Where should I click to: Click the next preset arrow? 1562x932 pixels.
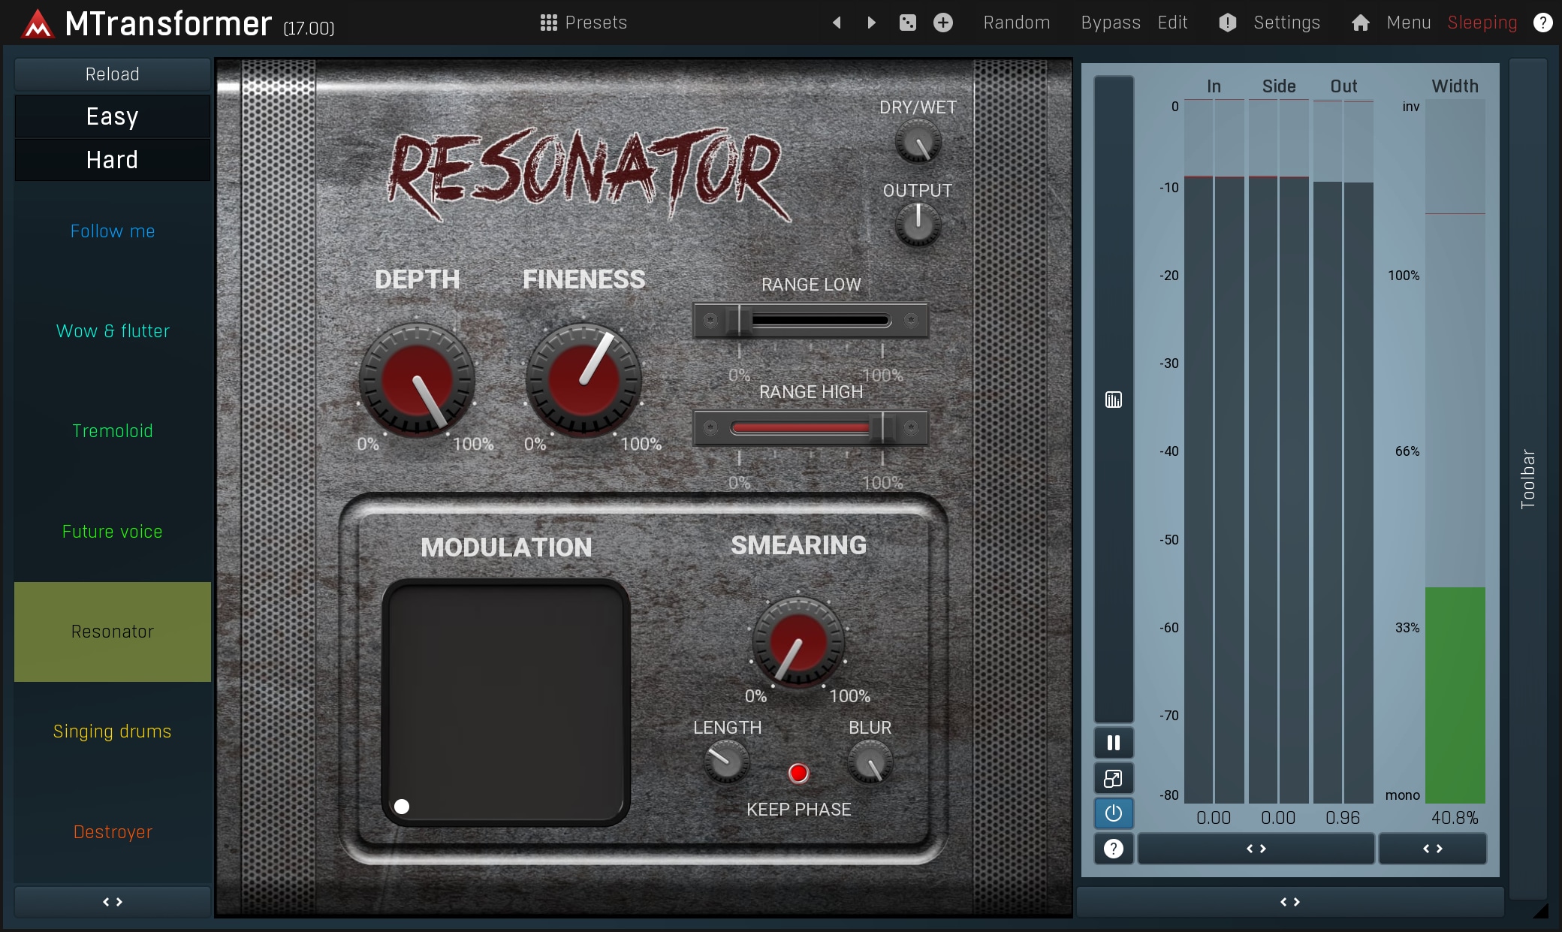click(x=871, y=23)
